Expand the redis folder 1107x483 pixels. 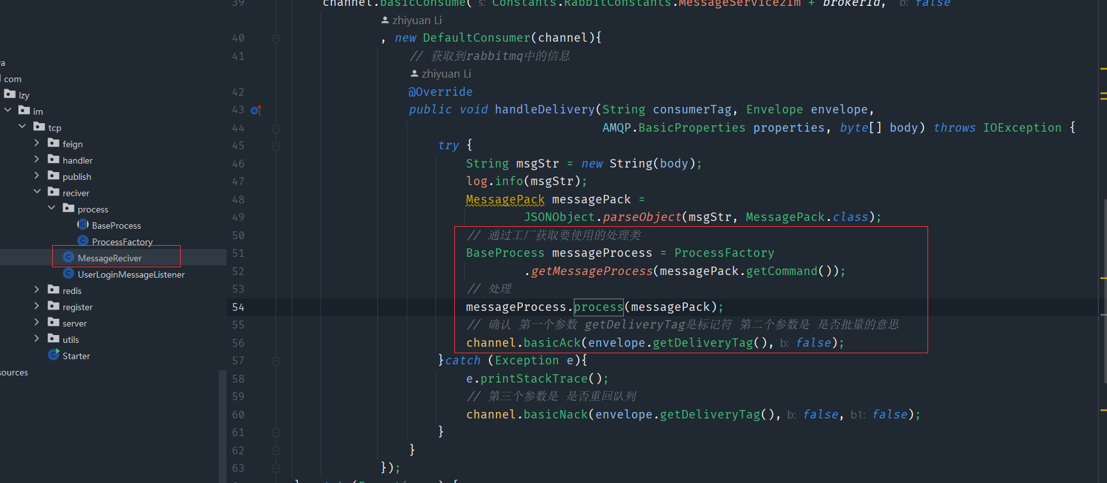(x=37, y=289)
